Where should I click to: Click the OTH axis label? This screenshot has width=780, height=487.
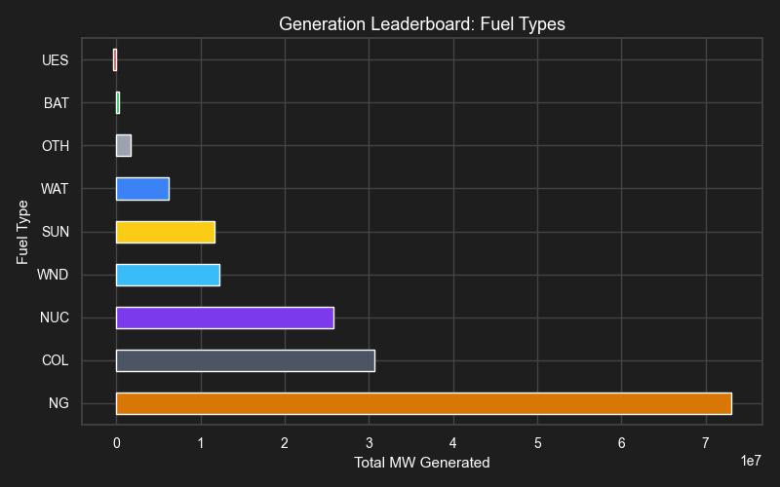click(56, 145)
